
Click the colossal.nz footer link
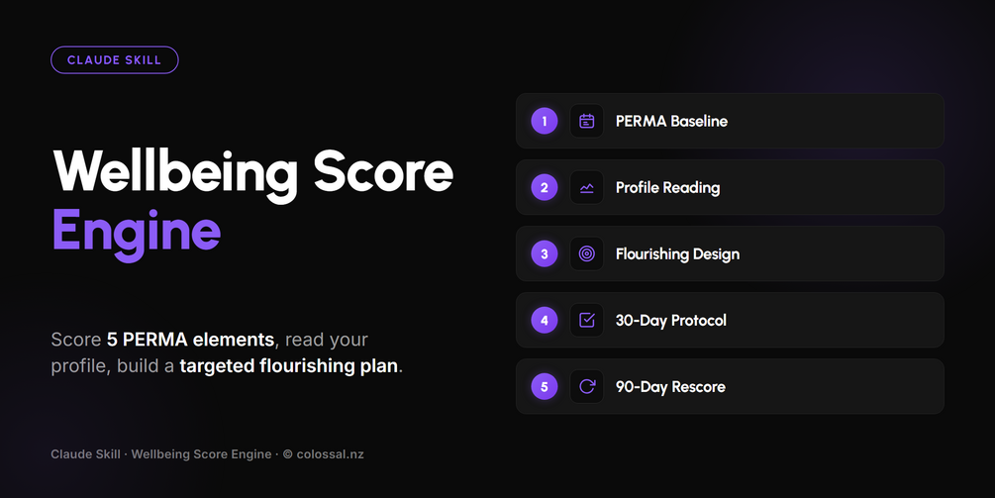tap(330, 454)
